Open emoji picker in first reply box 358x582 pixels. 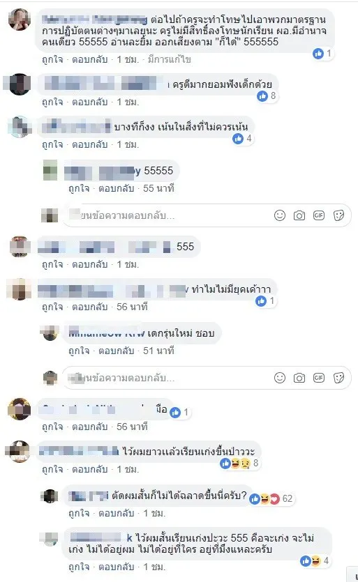pos(280,215)
